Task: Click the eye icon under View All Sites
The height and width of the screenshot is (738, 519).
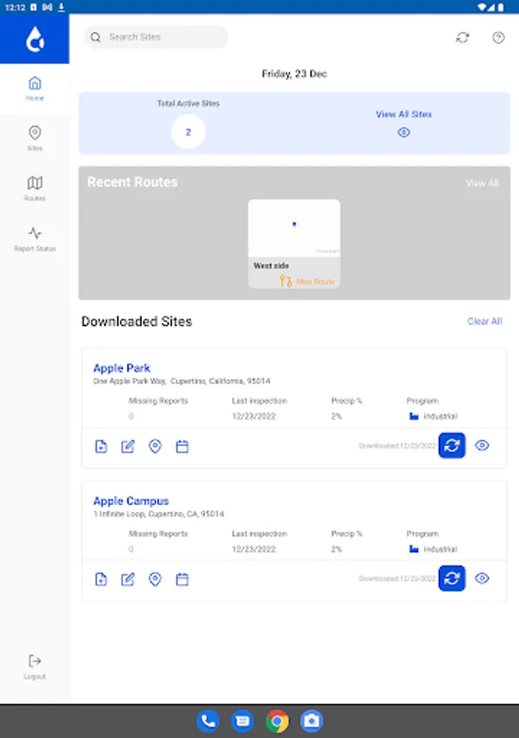Action: coord(403,133)
